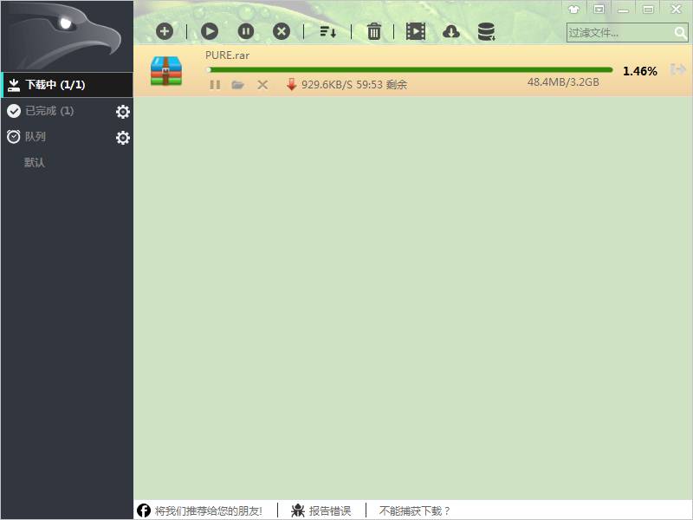Pause all downloads using the toolbar pause icon
Viewport: 693px width, 520px height.
[246, 30]
